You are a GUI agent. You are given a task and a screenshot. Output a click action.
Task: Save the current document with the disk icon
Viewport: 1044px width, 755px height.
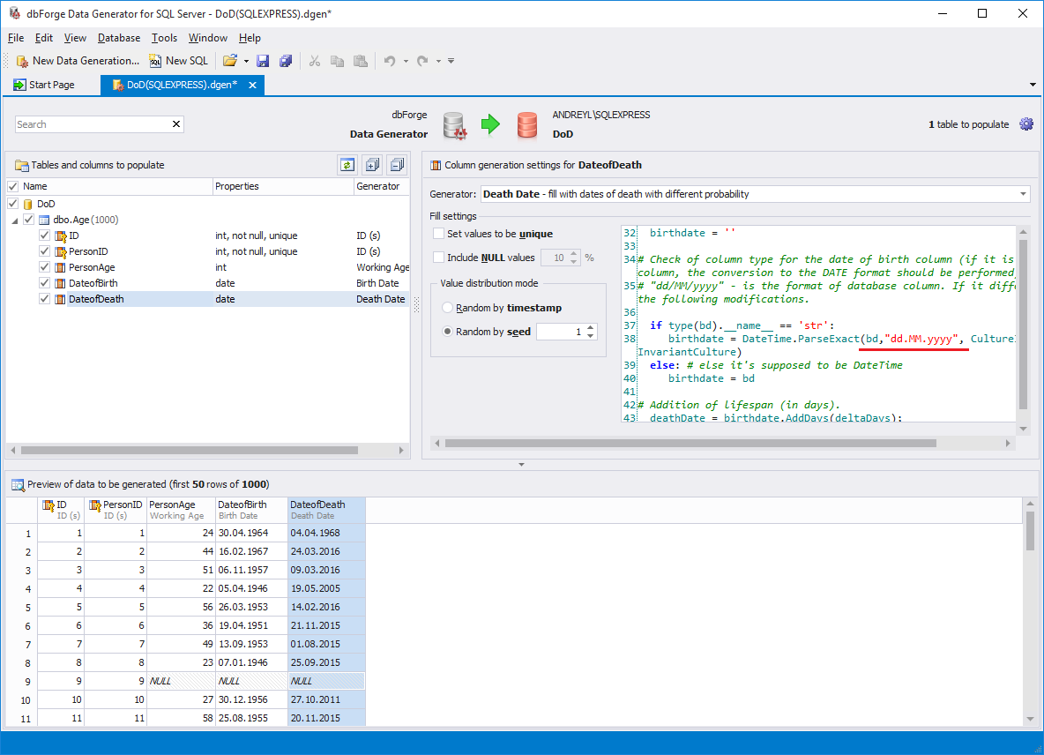[x=263, y=61]
